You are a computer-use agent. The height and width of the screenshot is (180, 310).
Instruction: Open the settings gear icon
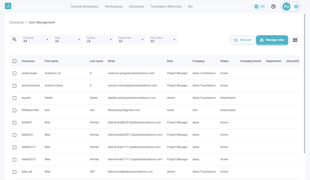(296, 6)
